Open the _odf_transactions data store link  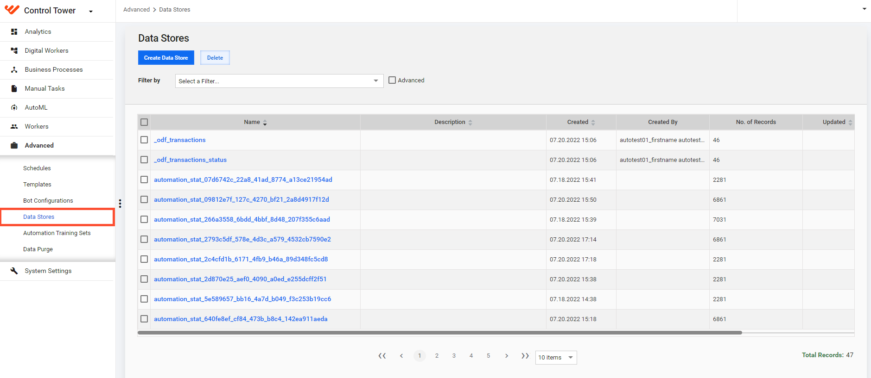(x=180, y=140)
